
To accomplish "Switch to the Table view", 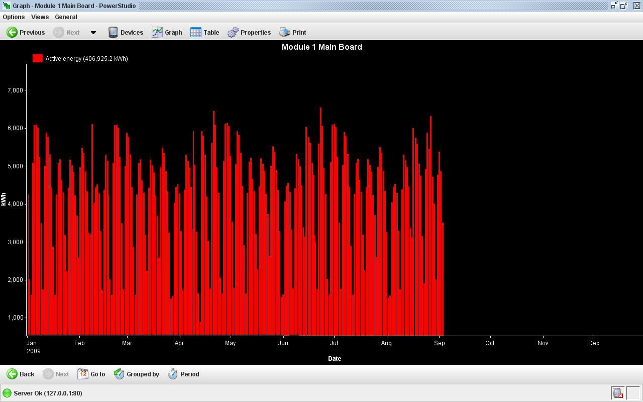I will (204, 32).
